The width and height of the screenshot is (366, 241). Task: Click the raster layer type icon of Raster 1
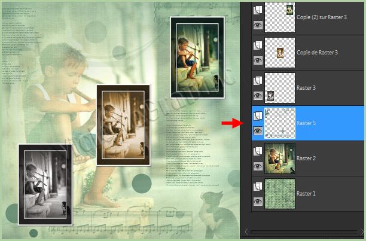click(x=257, y=186)
